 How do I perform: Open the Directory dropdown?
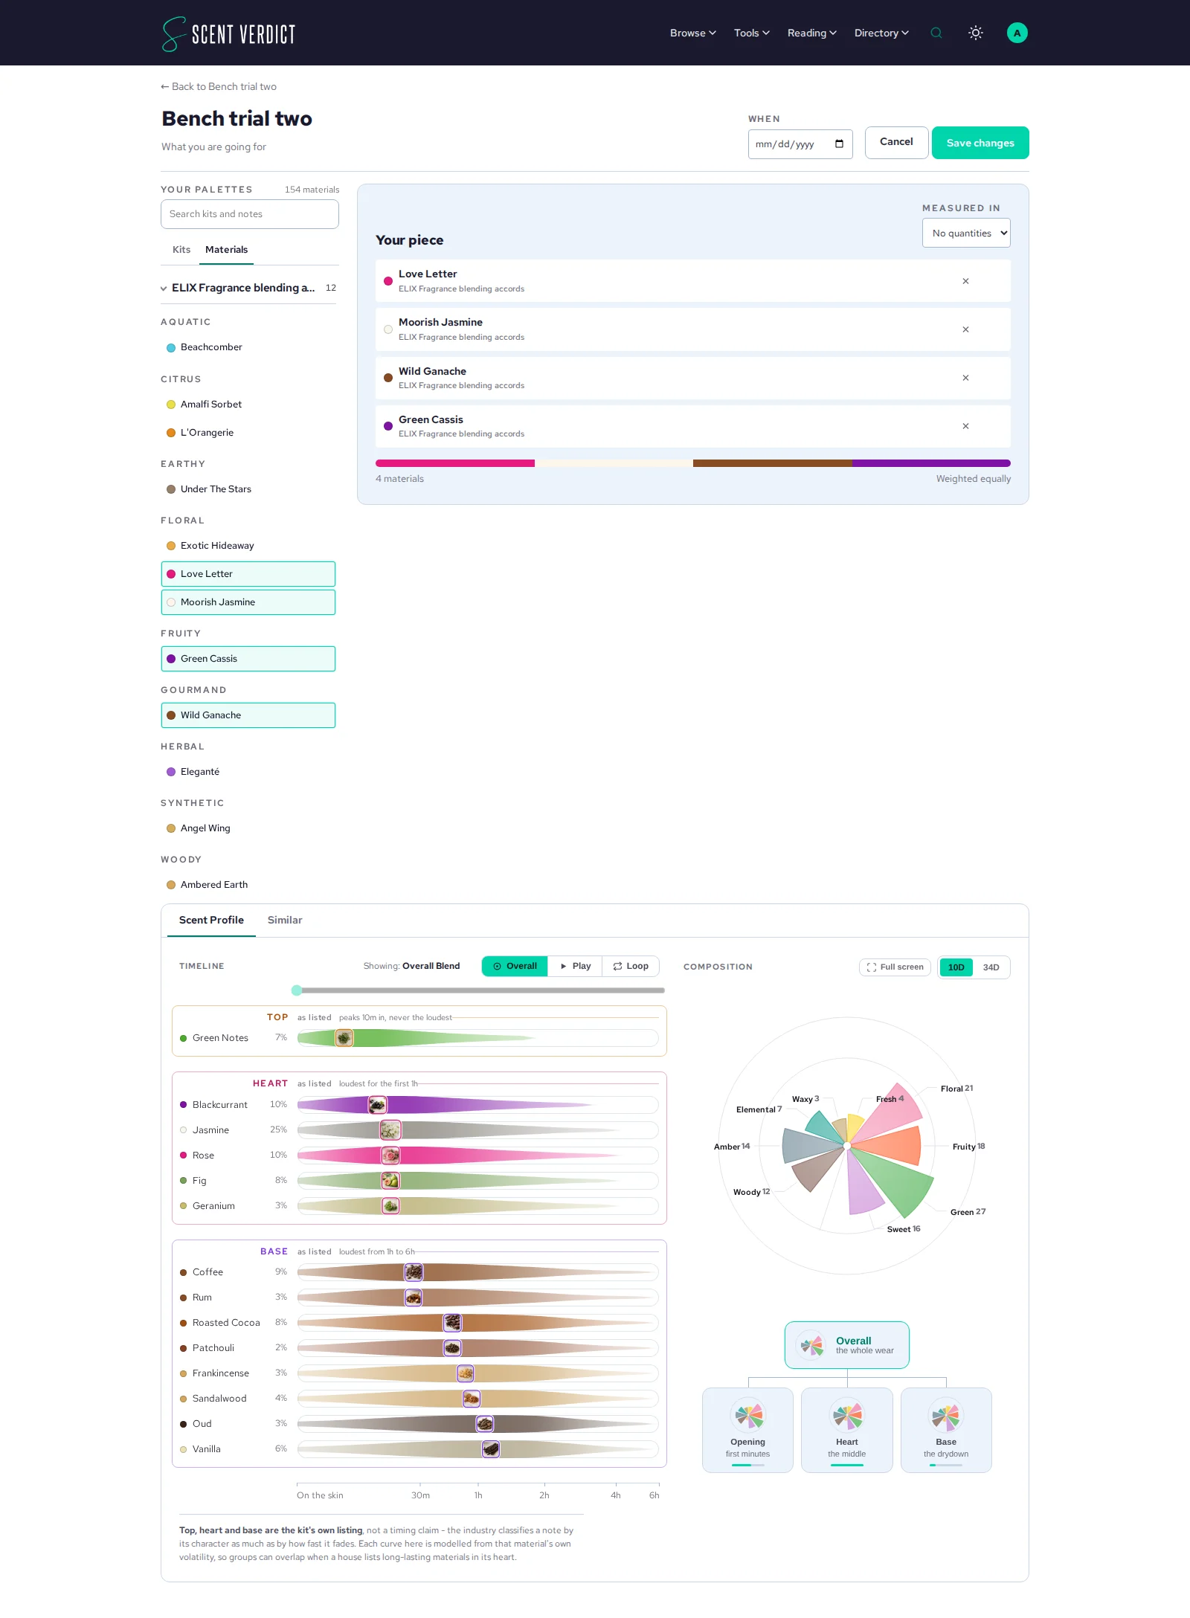[x=881, y=33]
